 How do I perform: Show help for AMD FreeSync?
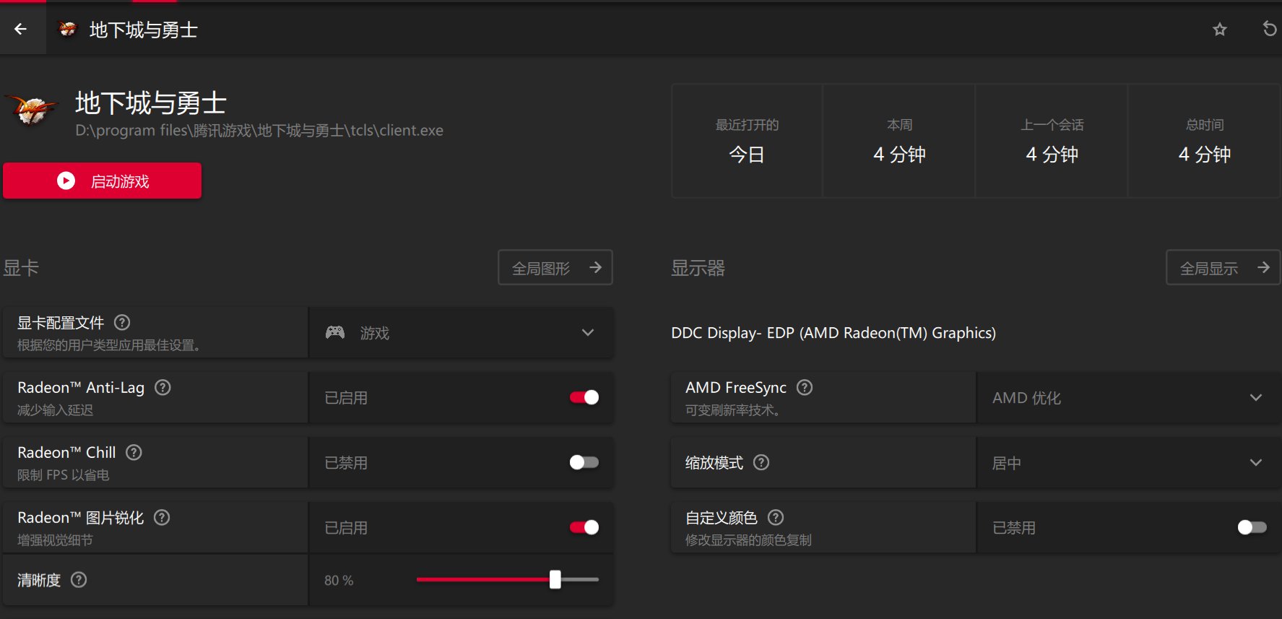(x=805, y=387)
